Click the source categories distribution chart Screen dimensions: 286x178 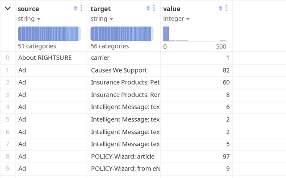tap(49, 34)
